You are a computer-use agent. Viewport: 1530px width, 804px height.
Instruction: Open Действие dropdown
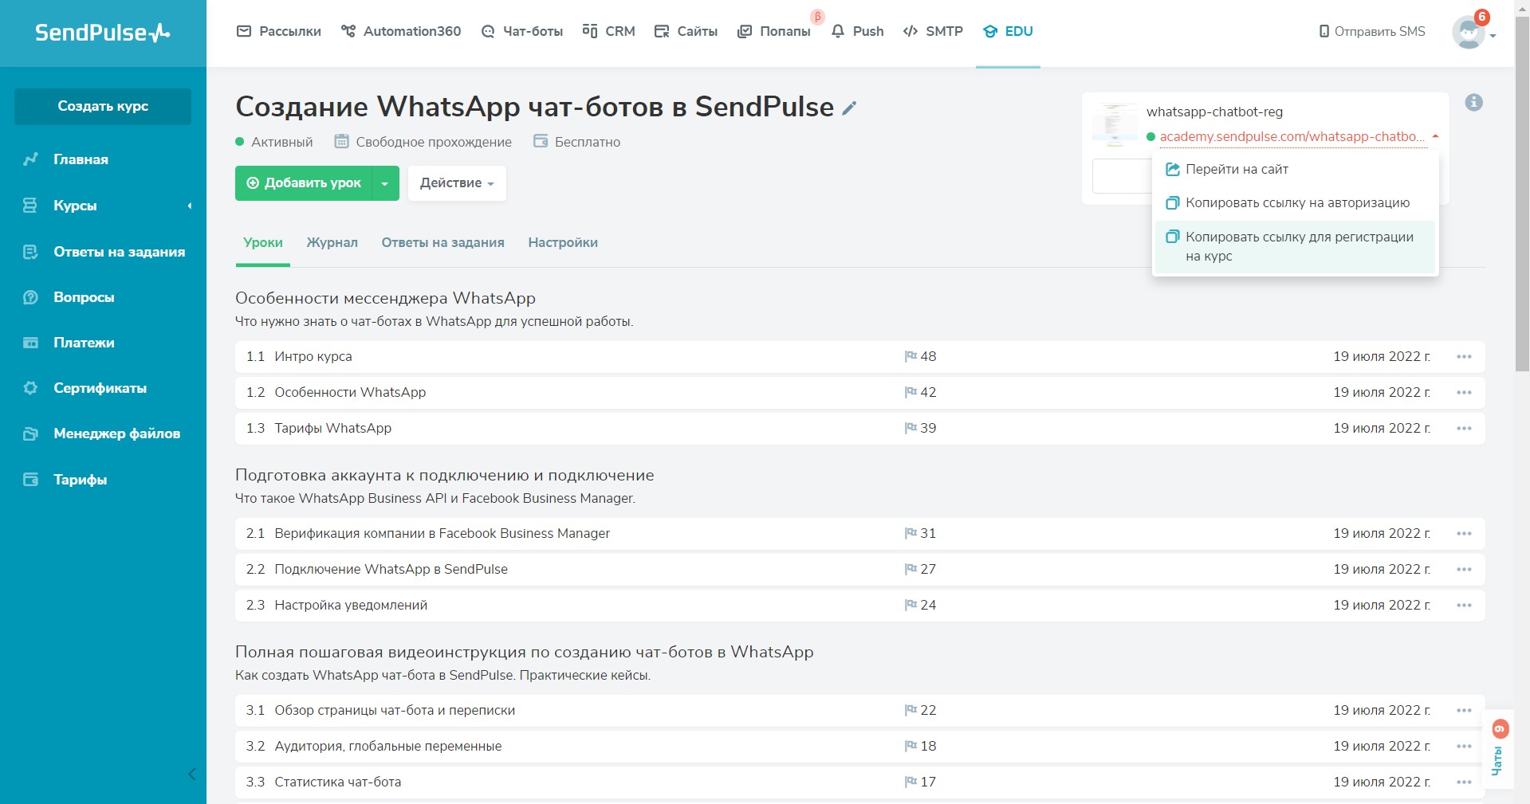click(457, 182)
